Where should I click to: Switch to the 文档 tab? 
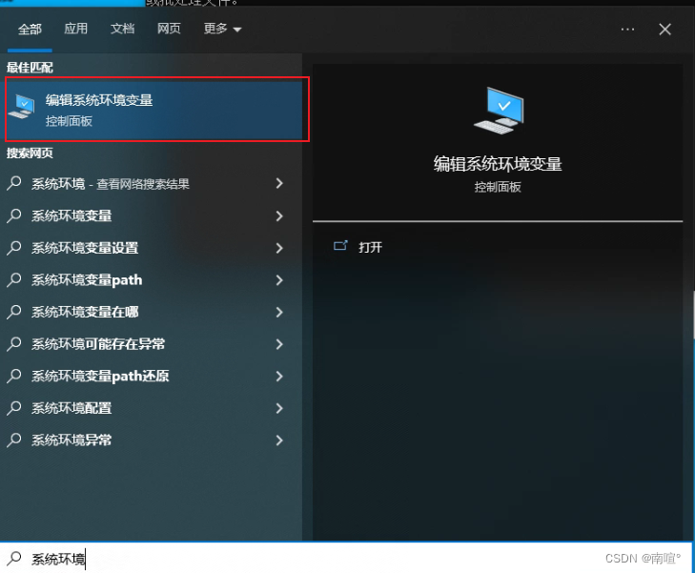point(122,29)
